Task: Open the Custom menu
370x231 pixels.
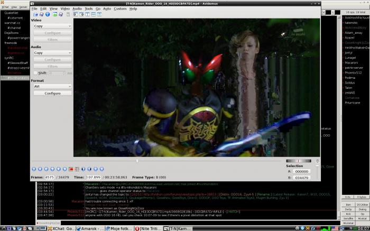Action: coord(120,9)
